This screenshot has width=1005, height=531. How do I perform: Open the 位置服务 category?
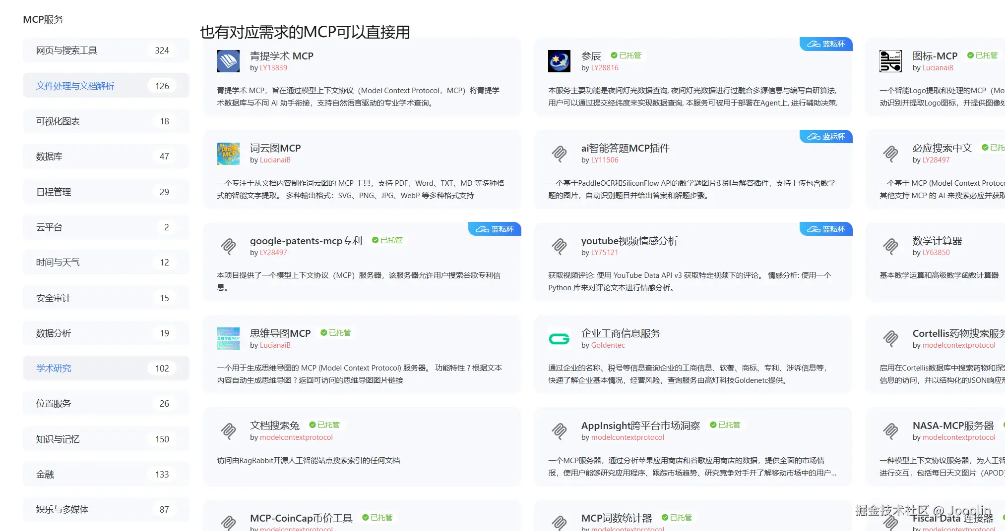coord(106,404)
